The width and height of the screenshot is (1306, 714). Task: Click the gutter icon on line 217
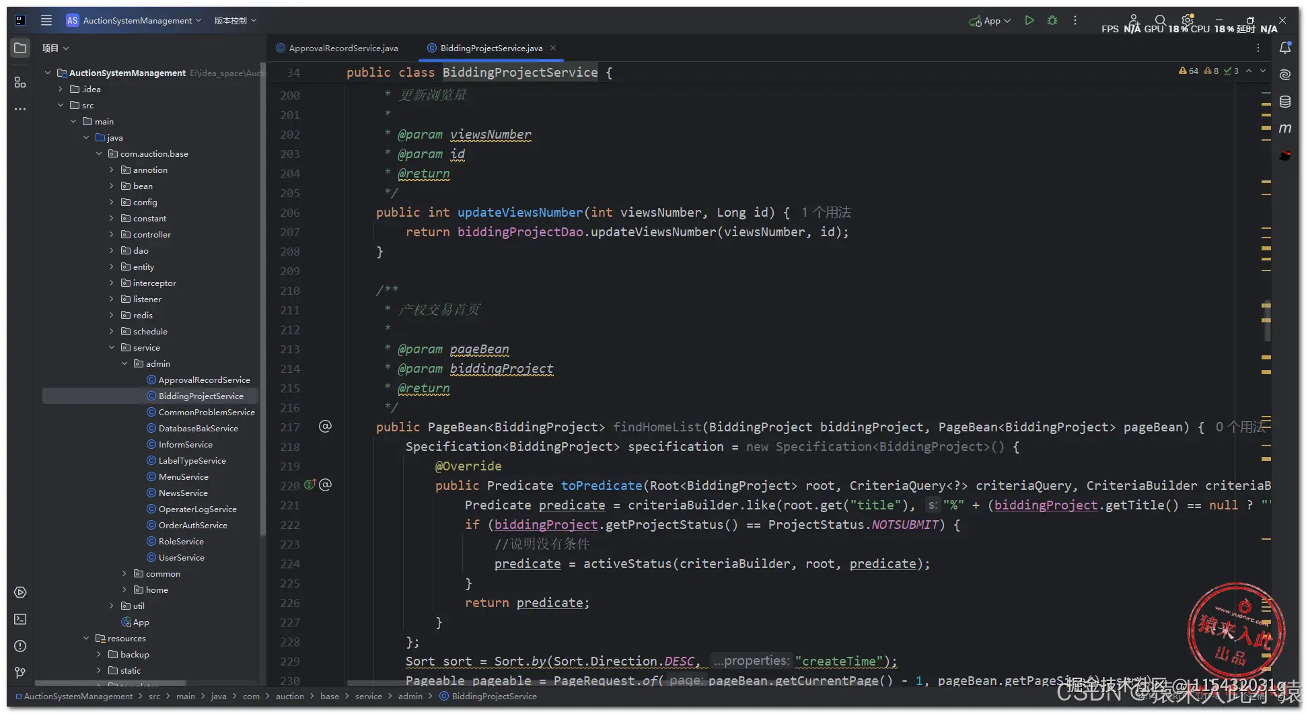click(x=325, y=426)
